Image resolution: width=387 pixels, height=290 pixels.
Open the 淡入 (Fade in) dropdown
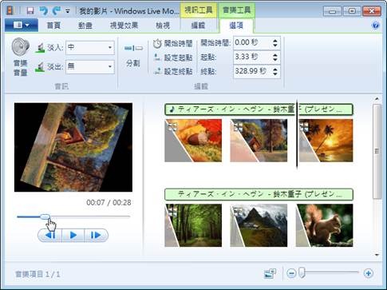coord(90,48)
